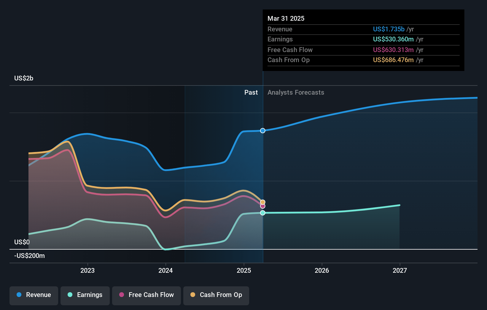Toggle the Earnings legend button

tap(85, 296)
